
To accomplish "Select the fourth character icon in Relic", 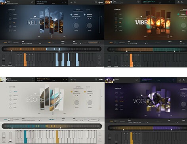I will point(10,27).
